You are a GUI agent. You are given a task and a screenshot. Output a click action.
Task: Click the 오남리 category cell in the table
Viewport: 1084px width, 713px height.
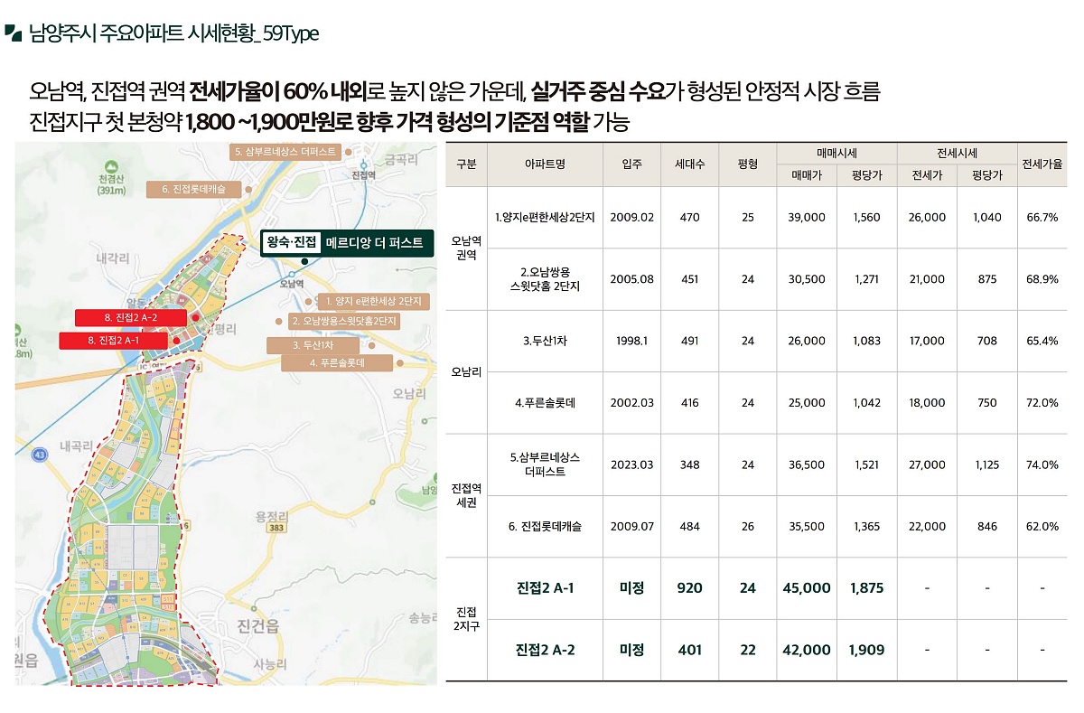coord(466,371)
